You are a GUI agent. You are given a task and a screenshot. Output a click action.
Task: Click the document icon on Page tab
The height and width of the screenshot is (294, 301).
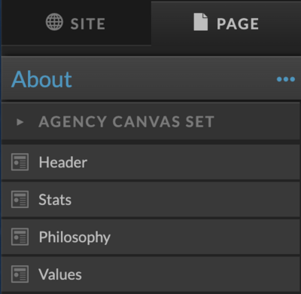[201, 22]
